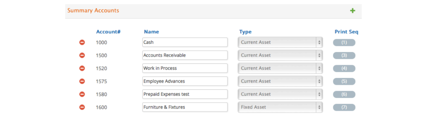Viewport: 437px width, 119px height.
Task: Remove the Work in Process account
Action: pos(82,68)
